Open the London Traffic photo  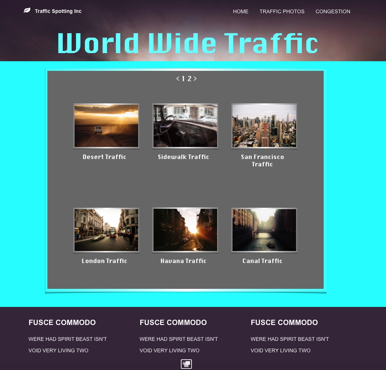[x=106, y=230]
